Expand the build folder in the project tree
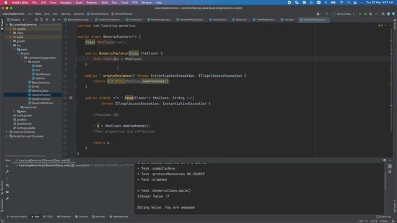Viewport: 397px width, 223px height. click(x=11, y=37)
